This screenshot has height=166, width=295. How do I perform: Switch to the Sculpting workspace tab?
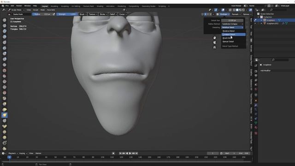65,6
